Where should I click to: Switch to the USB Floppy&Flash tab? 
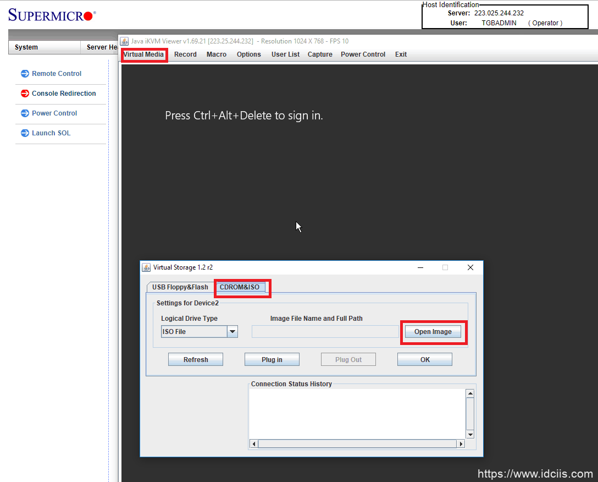180,287
